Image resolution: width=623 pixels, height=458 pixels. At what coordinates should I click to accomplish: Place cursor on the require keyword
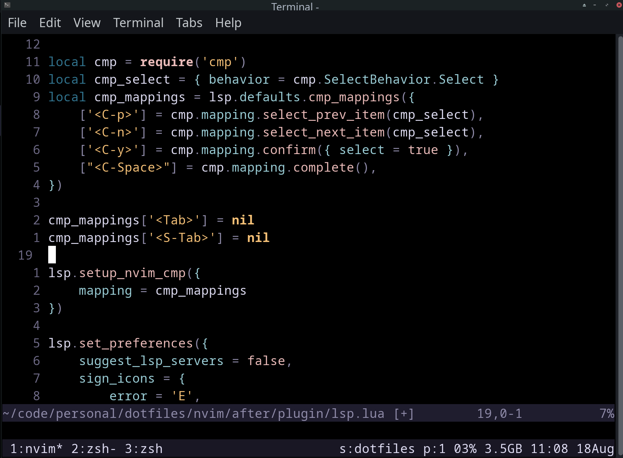pyautogui.click(x=166, y=62)
